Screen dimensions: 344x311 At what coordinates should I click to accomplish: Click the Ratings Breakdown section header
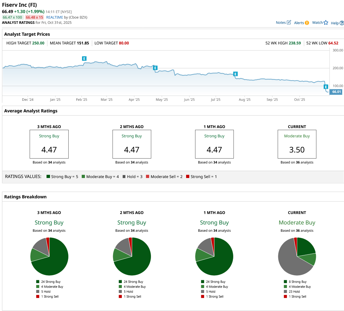pyautogui.click(x=25, y=197)
